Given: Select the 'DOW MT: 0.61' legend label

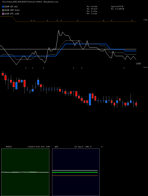Looking at the screenshot, I should point(12,10).
